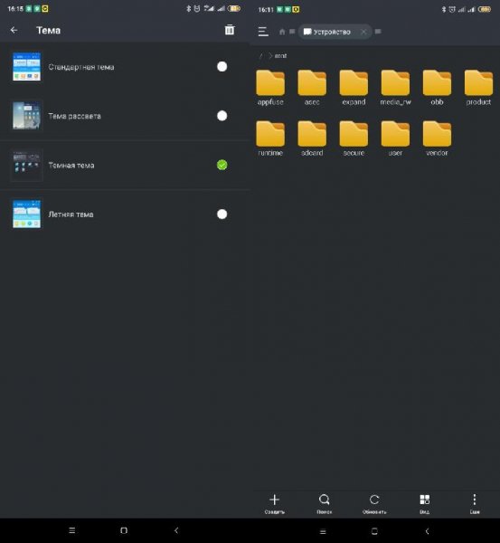Tap the Стандартная тема label
The height and width of the screenshot is (543, 500).
(x=81, y=67)
